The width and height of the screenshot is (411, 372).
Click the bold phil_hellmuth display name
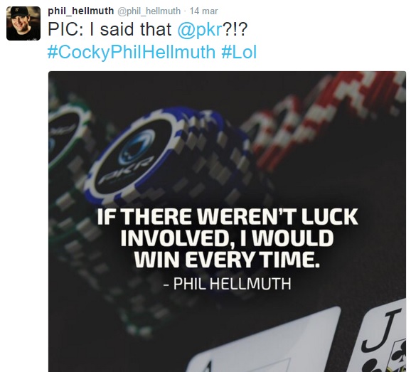81,11
